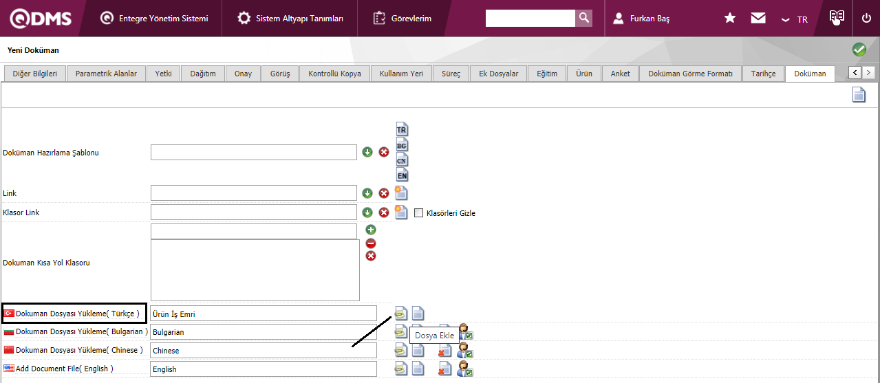Click green arrow next to Doküman Hazırlama Şablonu
The height and width of the screenshot is (383, 880).
[x=367, y=152]
